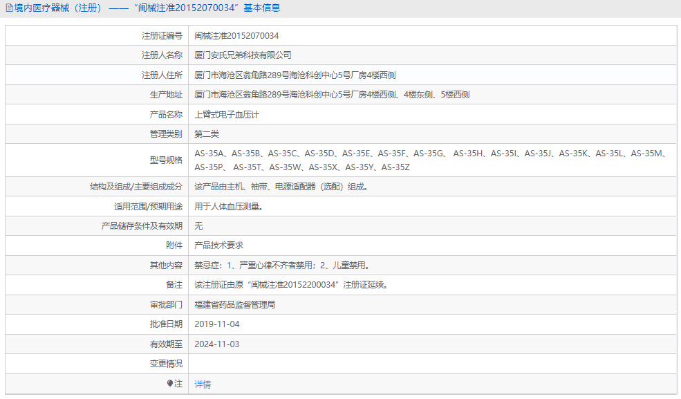The width and height of the screenshot is (681, 399).
Task: Open the 详情 link
Action: 203,384
